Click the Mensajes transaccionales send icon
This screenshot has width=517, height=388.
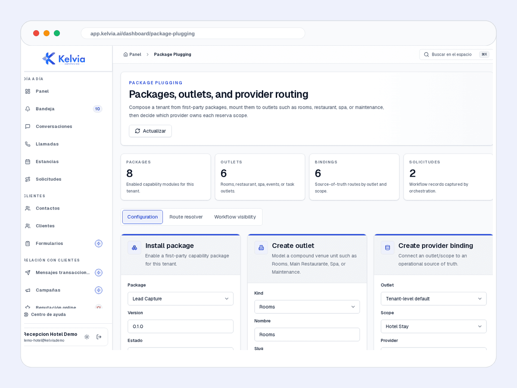pos(28,273)
